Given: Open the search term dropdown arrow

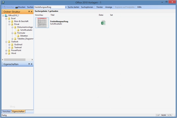Looking at the screenshot, I should point(66,7).
